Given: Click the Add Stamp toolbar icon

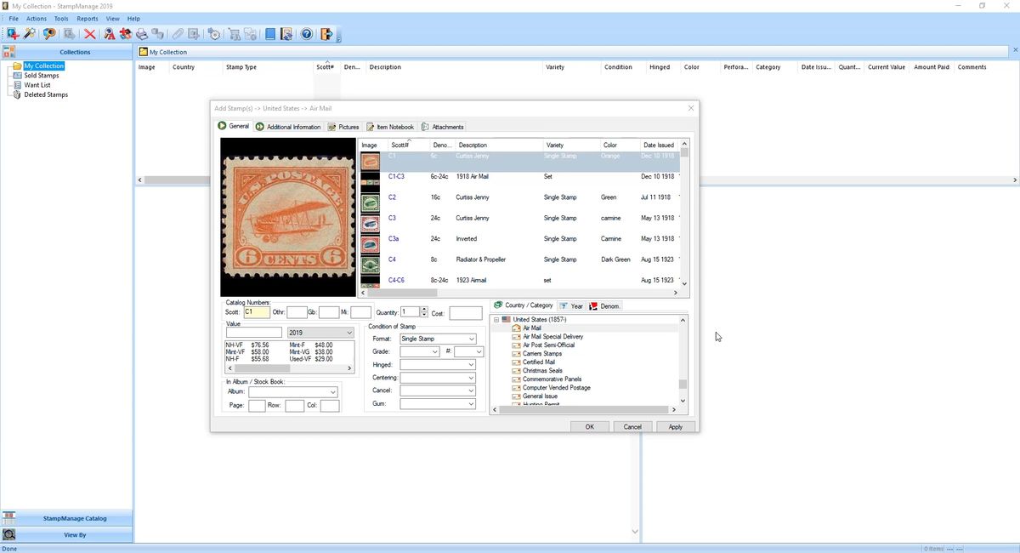Looking at the screenshot, I should click(x=13, y=34).
